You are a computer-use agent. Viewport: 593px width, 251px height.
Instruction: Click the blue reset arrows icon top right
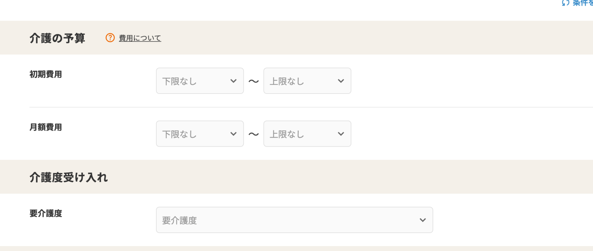point(566,3)
